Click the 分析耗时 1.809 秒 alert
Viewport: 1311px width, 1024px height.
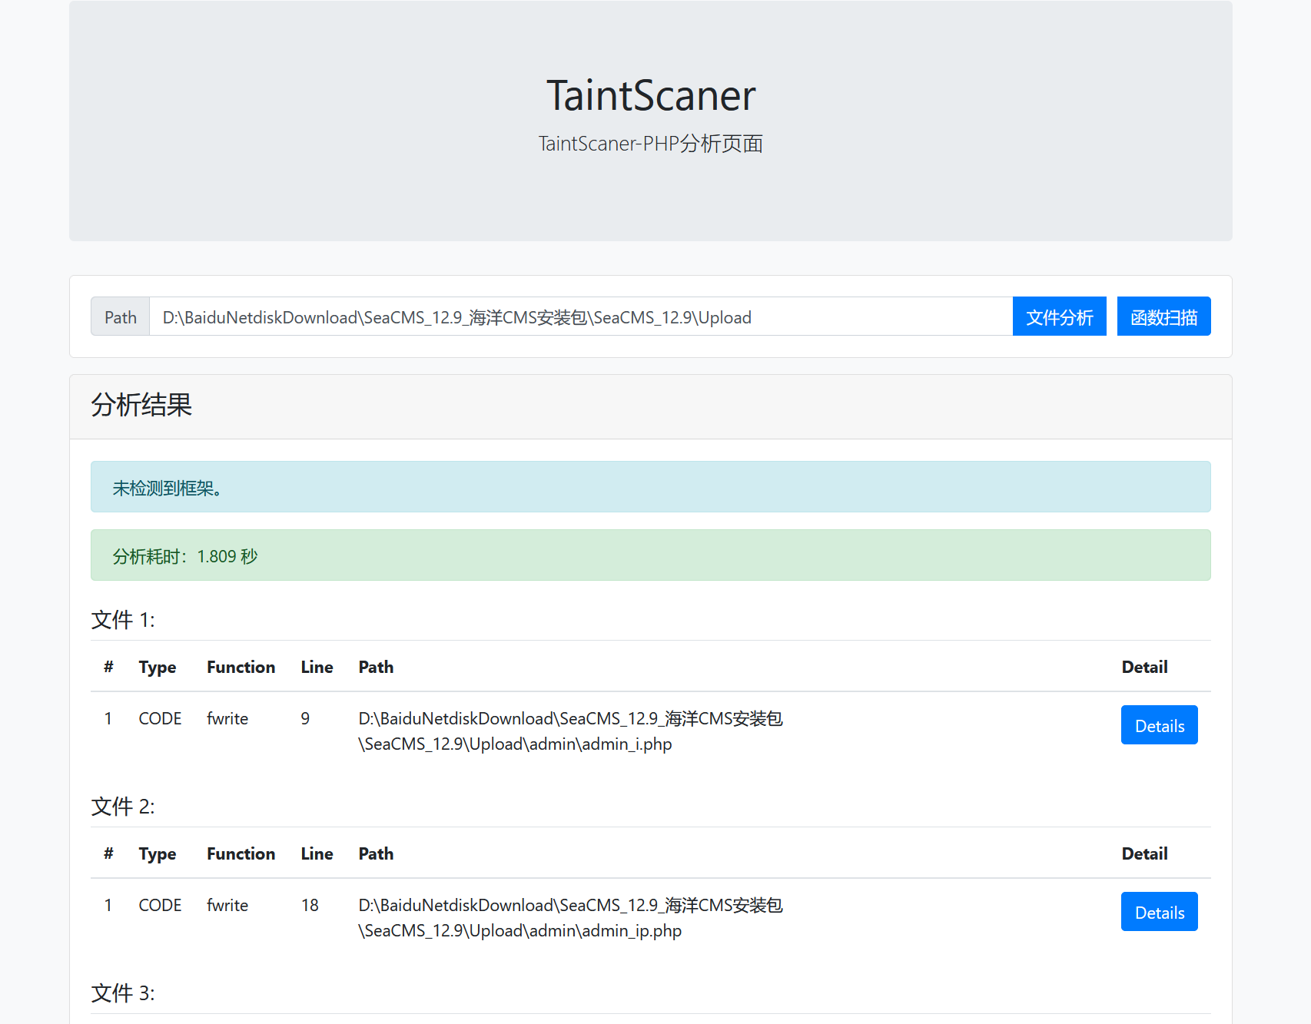pos(651,555)
